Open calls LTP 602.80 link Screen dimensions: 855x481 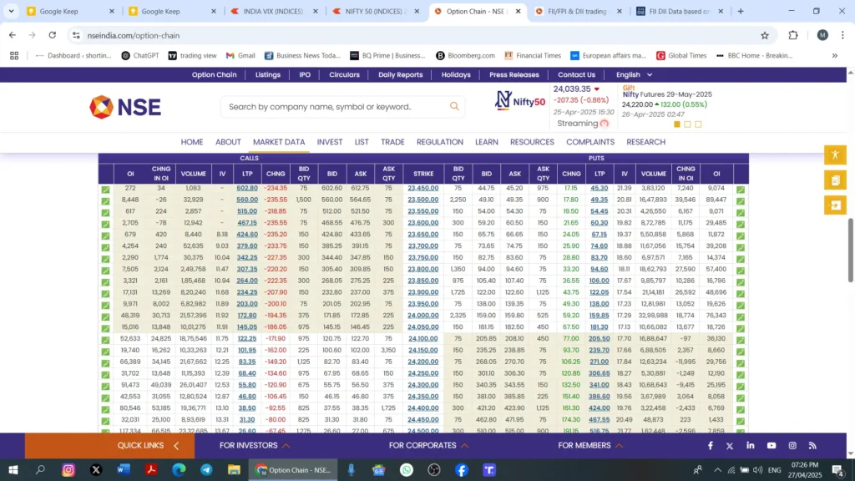247,188
